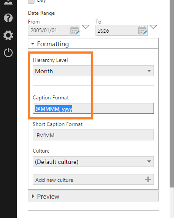Open the triangle menu beside To date
The height and width of the screenshot is (218, 174).
coord(153,27)
